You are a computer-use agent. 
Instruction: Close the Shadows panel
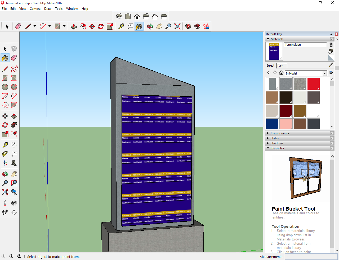[332, 143]
